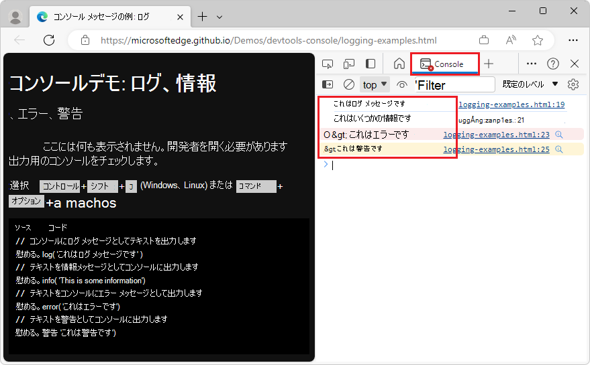Screen dimensions: 590x365
Task: Click the オプション key label on page
Action: (x=26, y=201)
